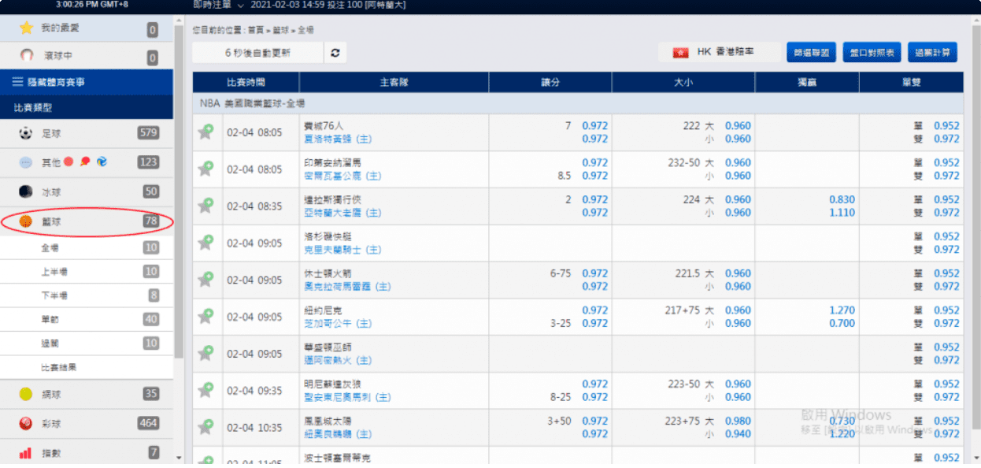981x468 pixels.
Task: Open the 滾球中 in-play section icon
Action: point(26,57)
